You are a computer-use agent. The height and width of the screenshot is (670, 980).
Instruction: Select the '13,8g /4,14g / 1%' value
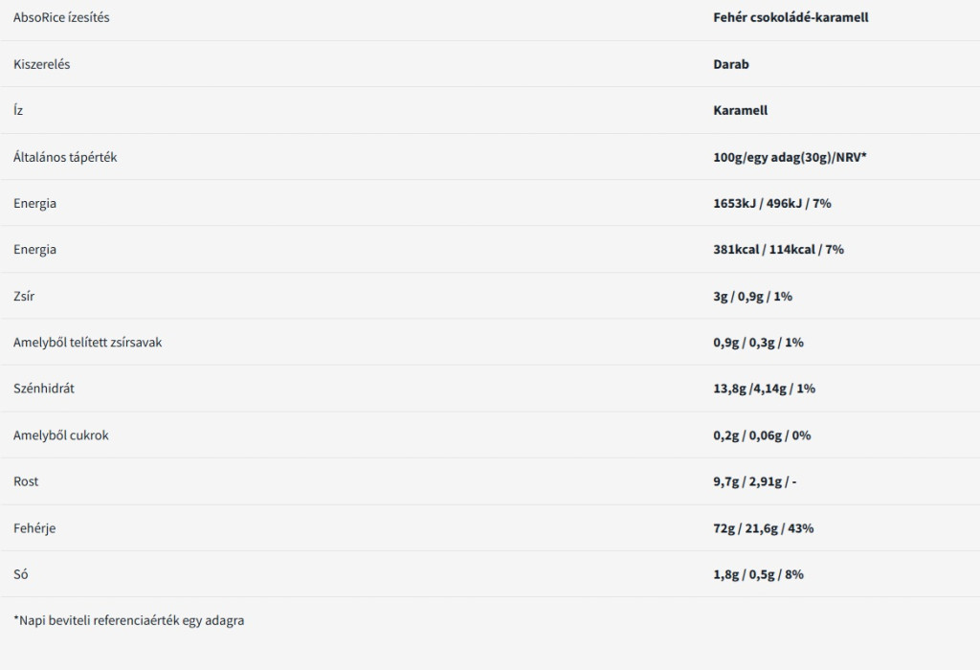[764, 389]
